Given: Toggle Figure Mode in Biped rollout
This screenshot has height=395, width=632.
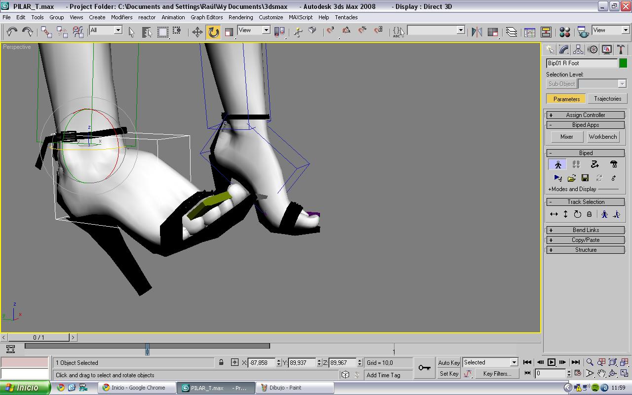Looking at the screenshot, I should point(558,164).
